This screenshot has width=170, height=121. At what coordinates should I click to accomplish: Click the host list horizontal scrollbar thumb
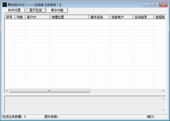[50, 91]
